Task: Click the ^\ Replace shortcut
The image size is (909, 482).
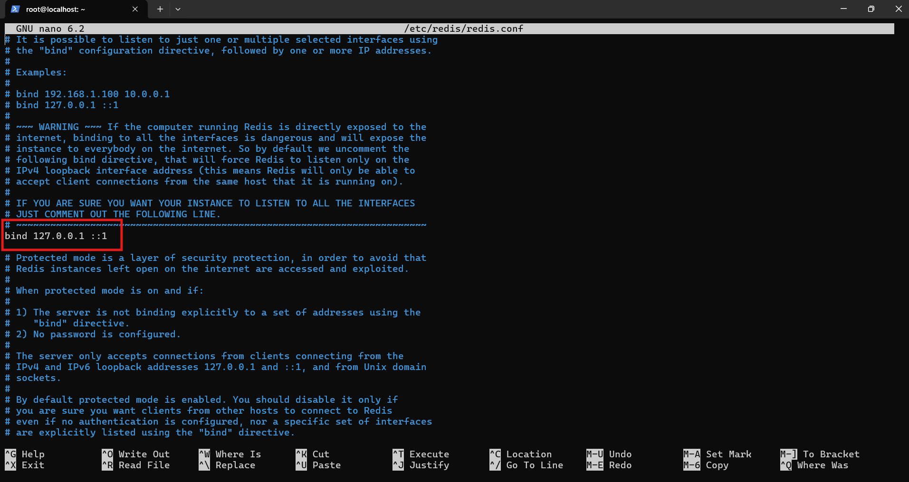Action: pyautogui.click(x=227, y=465)
